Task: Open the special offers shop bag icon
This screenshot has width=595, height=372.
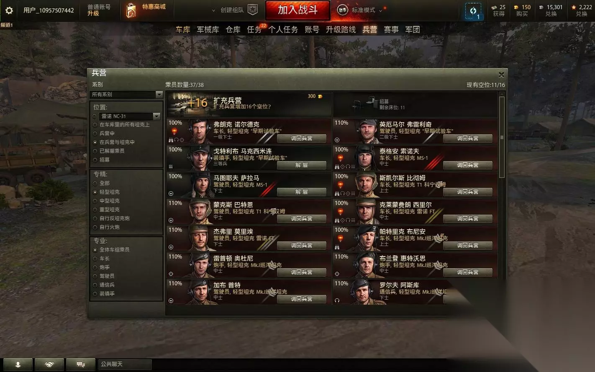Action: pyautogui.click(x=131, y=10)
